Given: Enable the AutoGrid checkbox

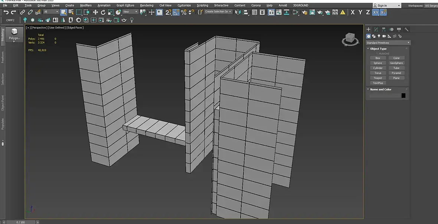Looking at the screenshot, I should tap(378, 53).
